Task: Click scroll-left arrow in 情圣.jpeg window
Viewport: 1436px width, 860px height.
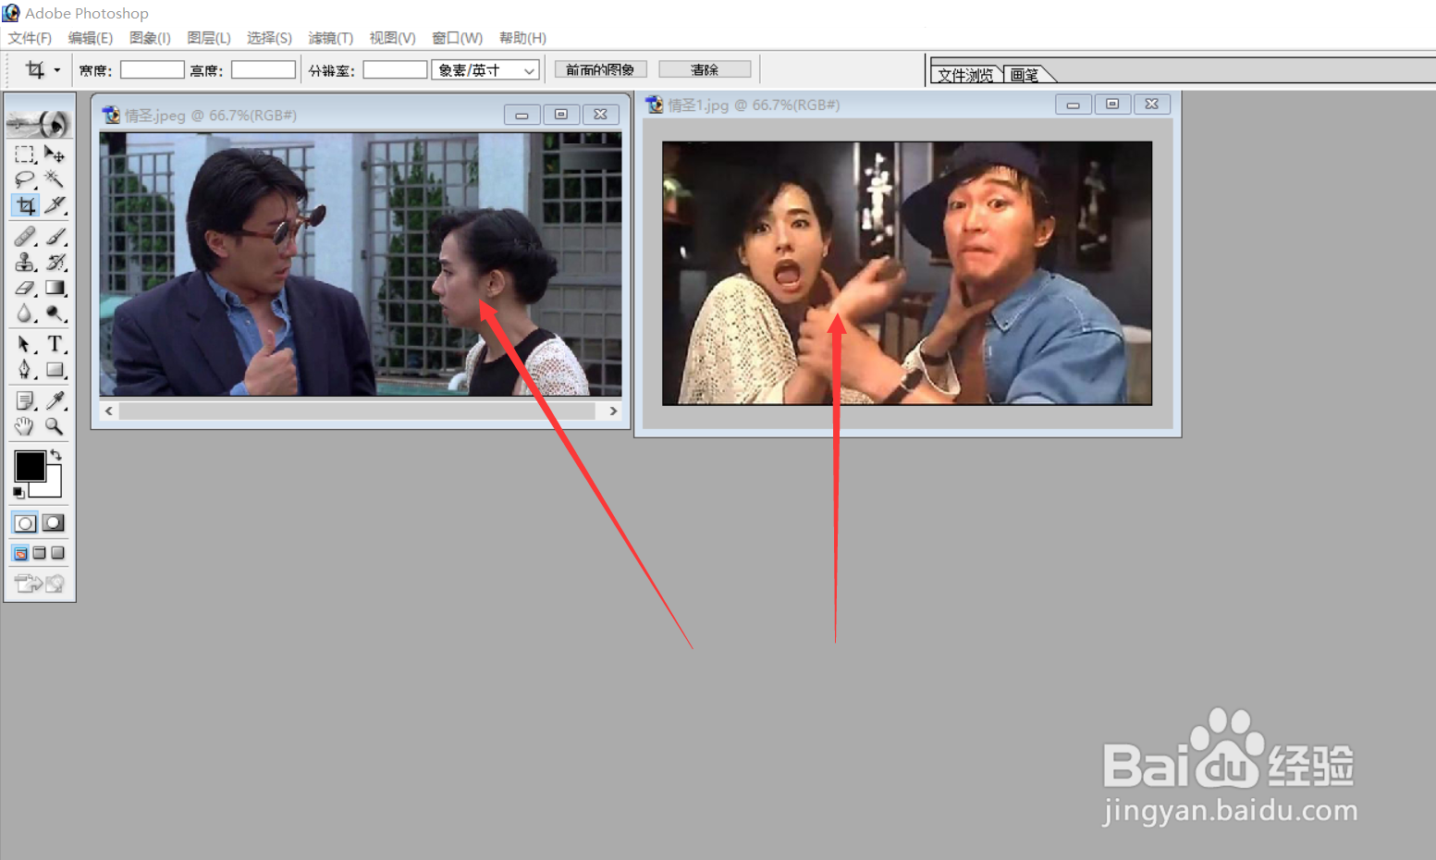Action: [x=109, y=411]
